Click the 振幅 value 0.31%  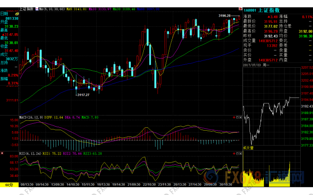tap(13, 83)
